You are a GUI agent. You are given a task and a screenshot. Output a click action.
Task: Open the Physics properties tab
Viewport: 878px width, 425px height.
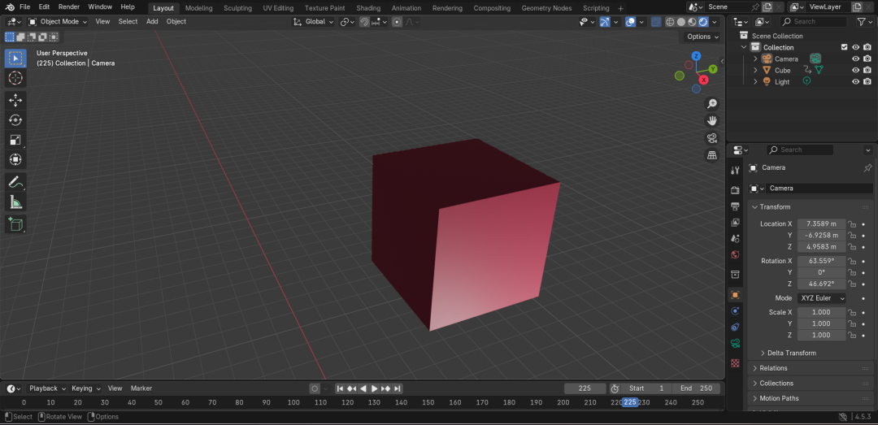tap(735, 310)
